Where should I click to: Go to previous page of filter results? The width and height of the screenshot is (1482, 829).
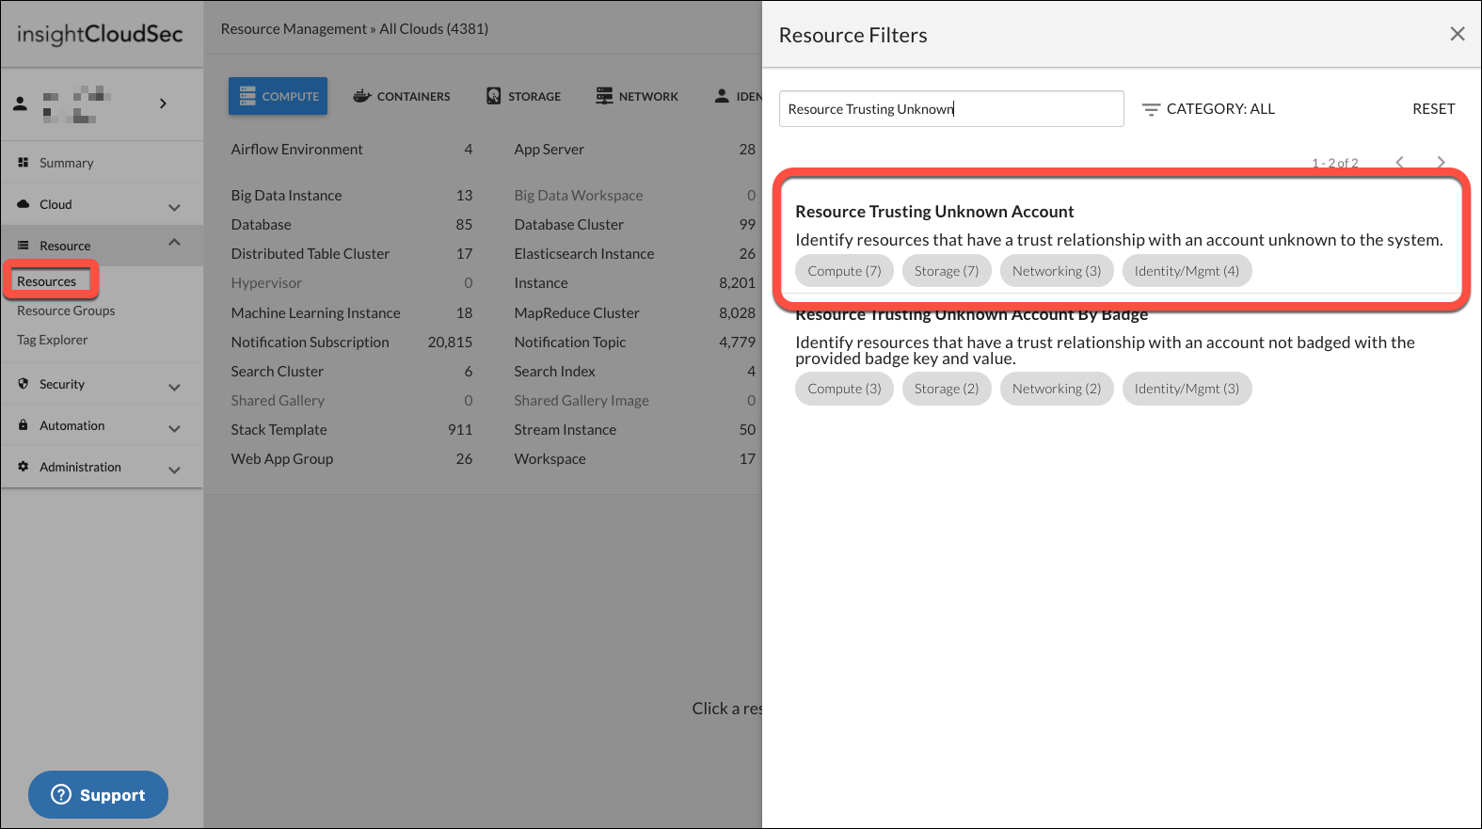pyautogui.click(x=1399, y=162)
